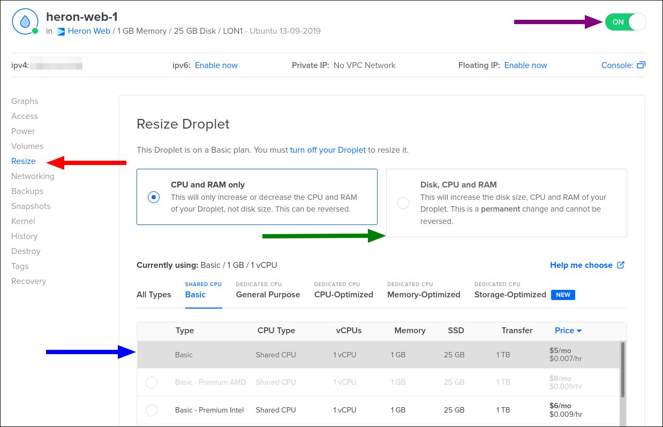Select the CPU and RAM only option
This screenshot has width=663, height=427.
click(154, 197)
